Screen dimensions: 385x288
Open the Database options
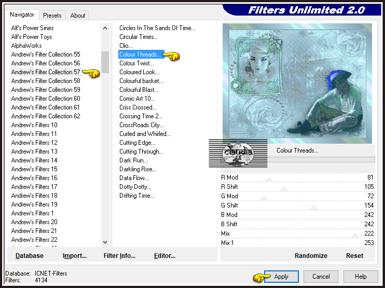coord(30,256)
